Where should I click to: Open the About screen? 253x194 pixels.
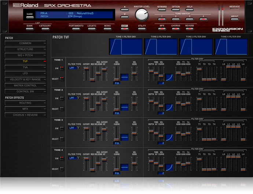coord(235,19)
